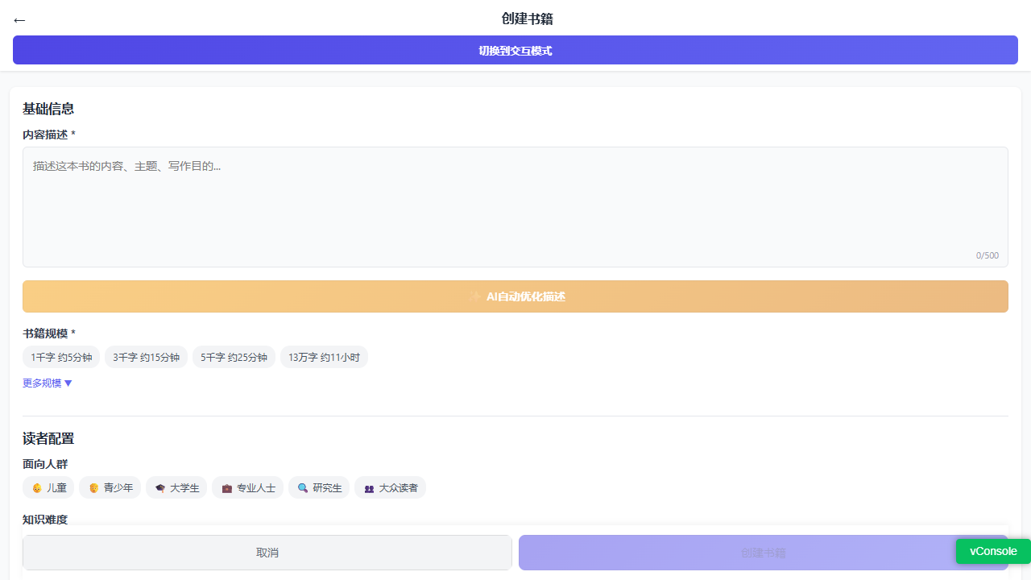Choose the 3千字 约15分钟 option

tap(146, 357)
